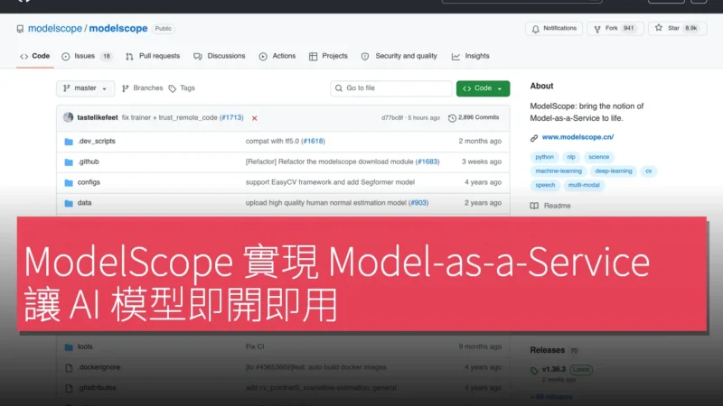Open the green Code dropdown
Screen dimensions: 723x406
click(483, 88)
